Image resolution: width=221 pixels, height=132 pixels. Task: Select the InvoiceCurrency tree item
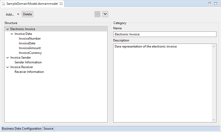[30, 53]
